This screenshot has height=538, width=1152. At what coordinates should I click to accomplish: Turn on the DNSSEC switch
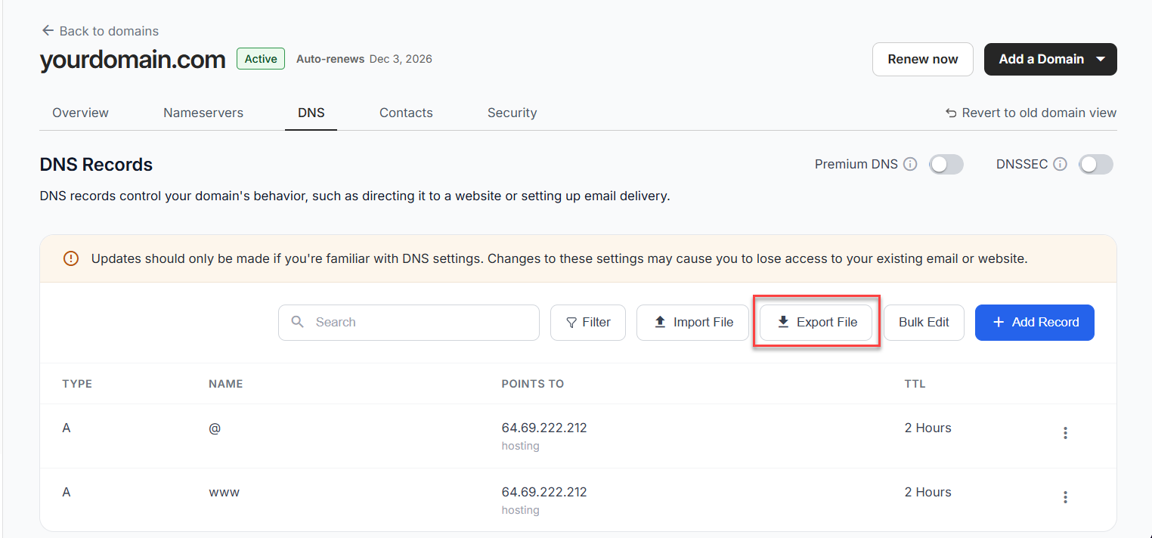coord(1095,164)
